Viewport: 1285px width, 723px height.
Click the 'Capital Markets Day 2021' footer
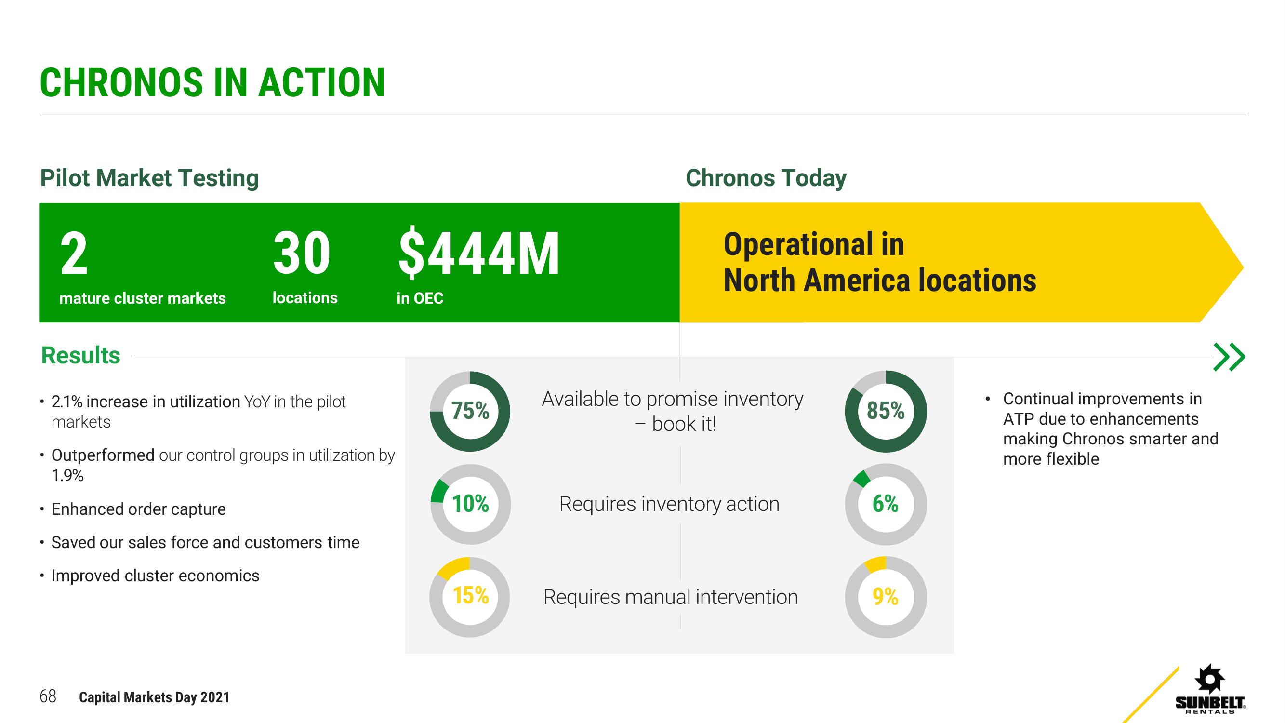coord(154,697)
